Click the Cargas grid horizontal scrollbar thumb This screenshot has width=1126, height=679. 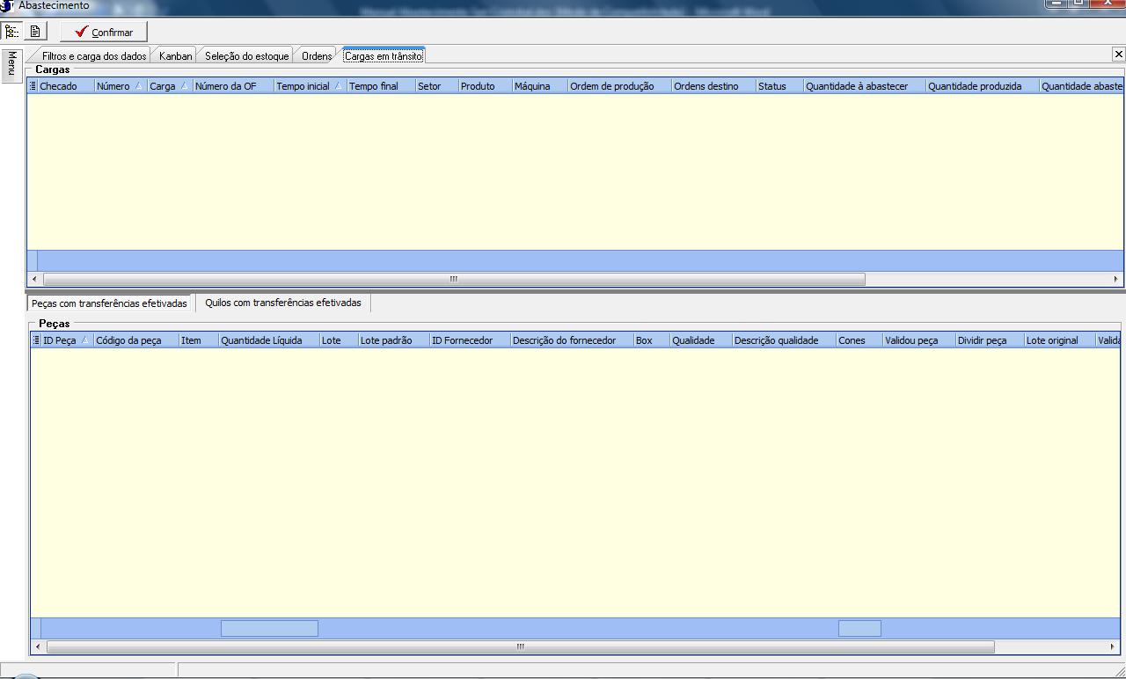(453, 279)
